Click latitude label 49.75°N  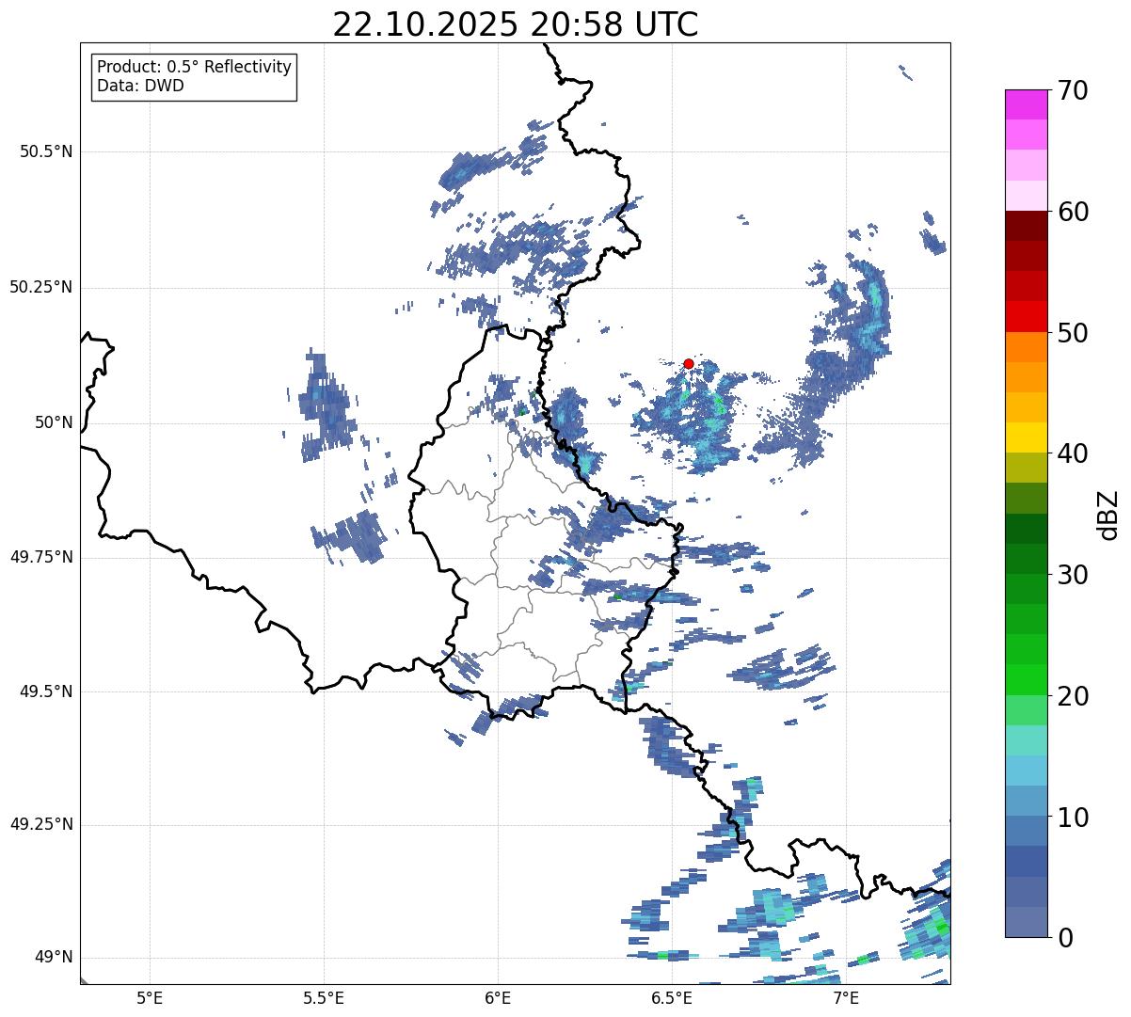click(x=40, y=557)
